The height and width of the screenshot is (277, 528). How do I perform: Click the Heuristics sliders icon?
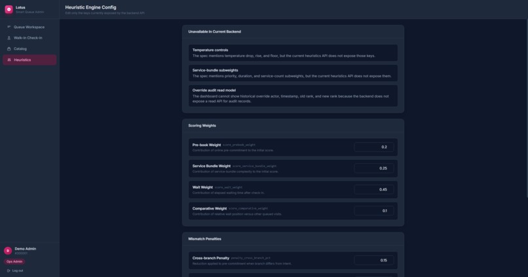tap(9, 60)
